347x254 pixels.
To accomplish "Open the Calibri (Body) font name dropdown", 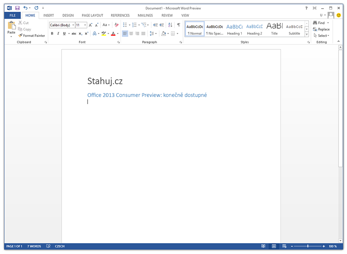I will (73, 25).
